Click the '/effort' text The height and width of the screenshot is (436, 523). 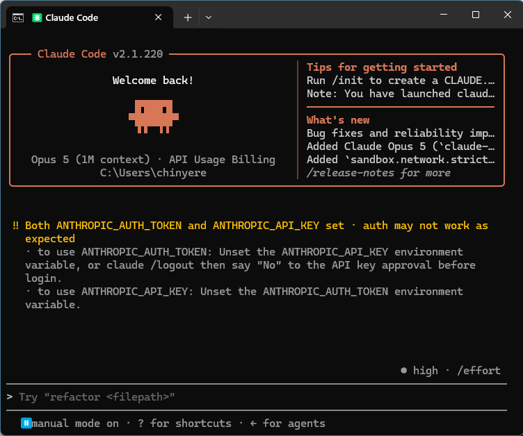(x=479, y=370)
